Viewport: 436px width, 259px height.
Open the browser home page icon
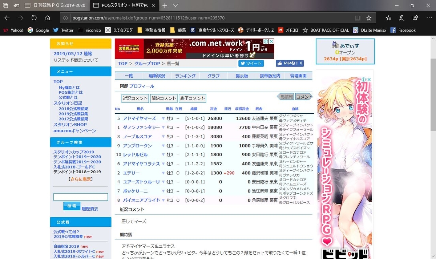[x=48, y=18]
